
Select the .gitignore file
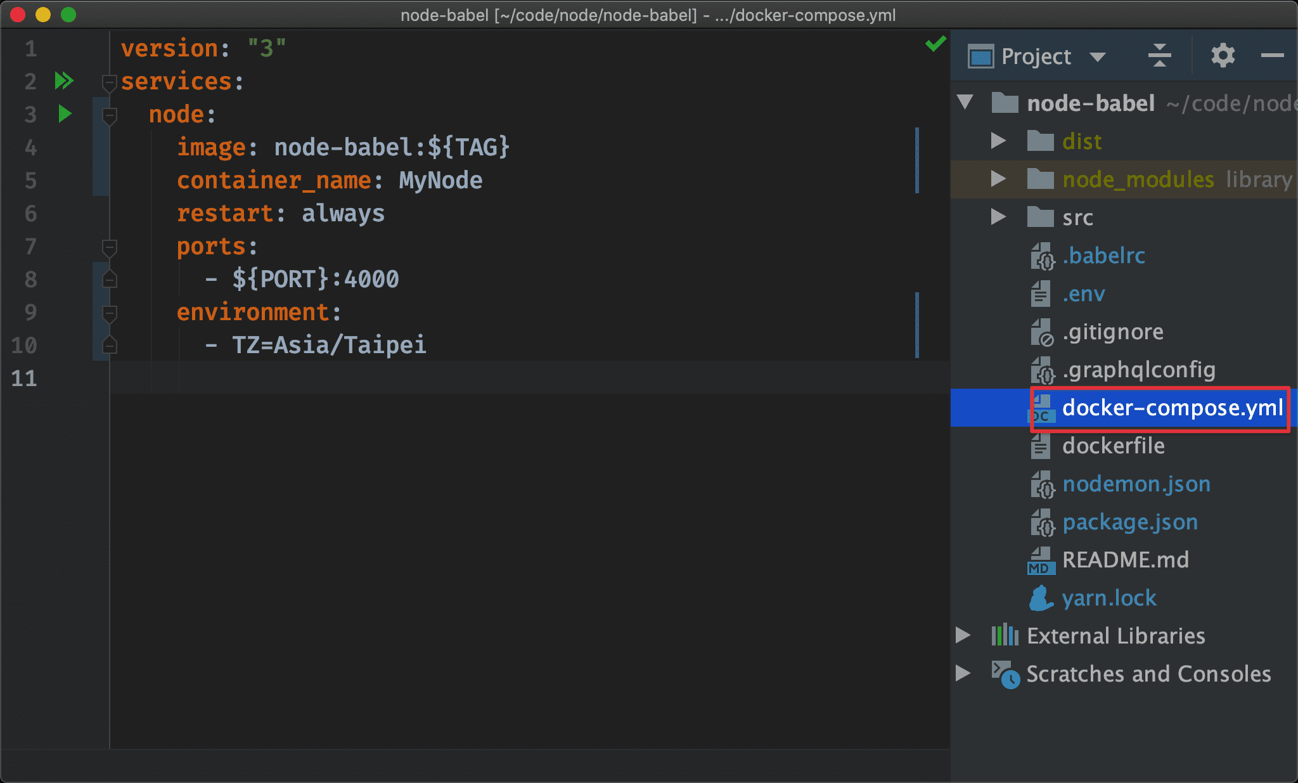point(1113,332)
